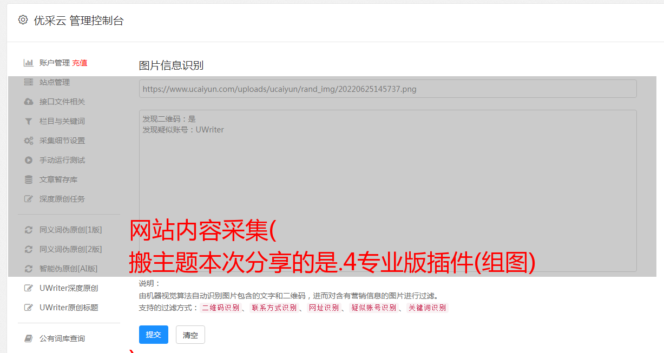Open 公有词库查询 menu item
This screenshot has width=664, height=353.
(62, 338)
